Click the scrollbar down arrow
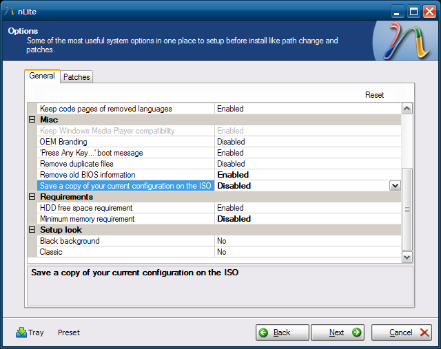441x349 pixels. coord(407,257)
